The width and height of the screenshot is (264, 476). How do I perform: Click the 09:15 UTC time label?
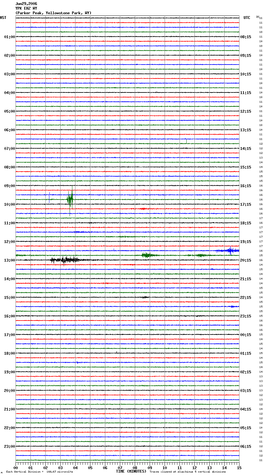tap(246, 56)
